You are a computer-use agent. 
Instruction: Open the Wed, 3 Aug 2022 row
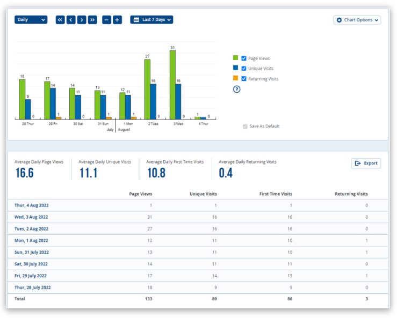(198, 217)
